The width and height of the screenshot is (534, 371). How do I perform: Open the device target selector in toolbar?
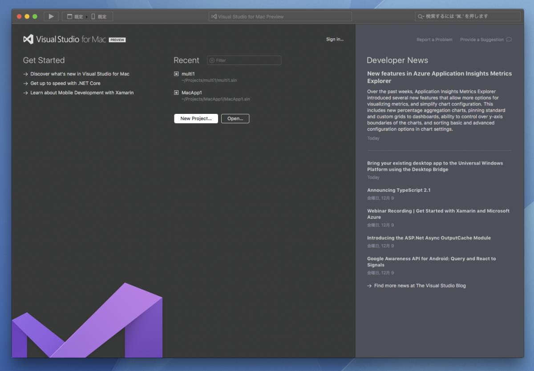99,16
